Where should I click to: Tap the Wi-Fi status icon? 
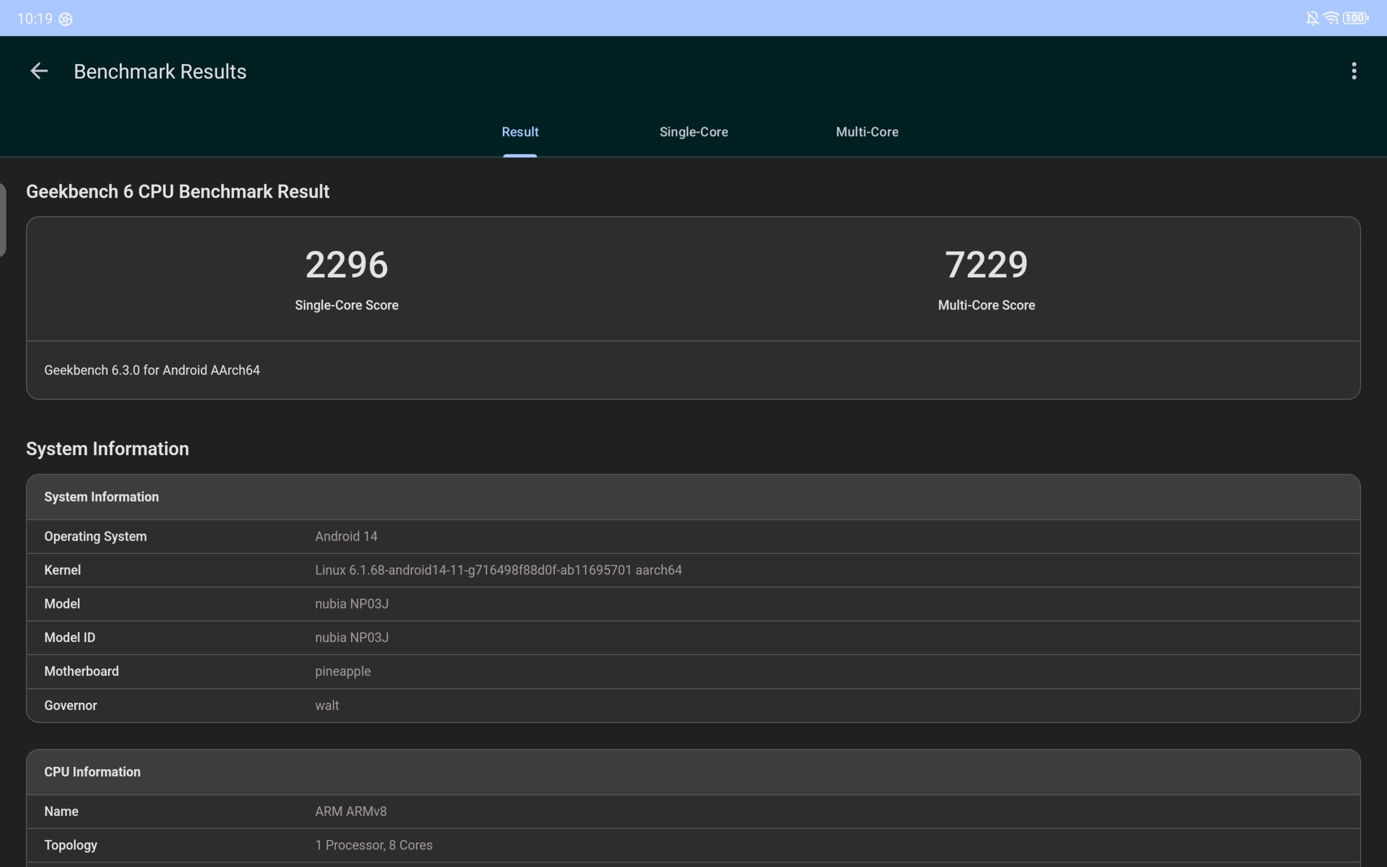click(x=1331, y=18)
